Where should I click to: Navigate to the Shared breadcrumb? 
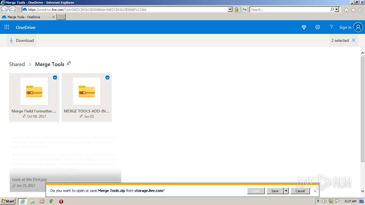[17, 64]
